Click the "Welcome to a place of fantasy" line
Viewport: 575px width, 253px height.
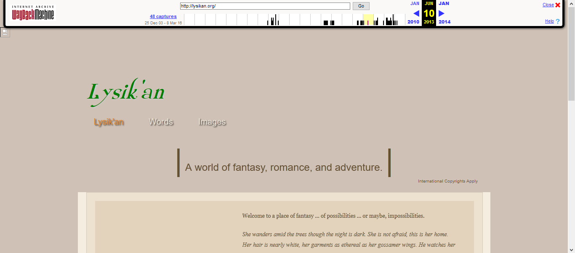(x=333, y=216)
